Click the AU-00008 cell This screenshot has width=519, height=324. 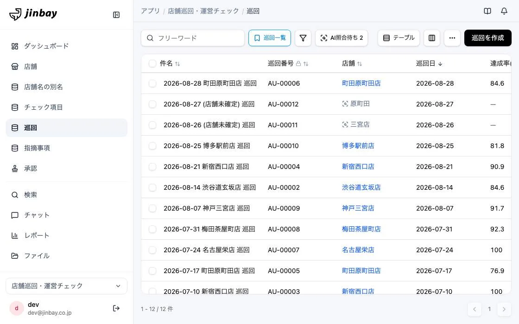pyautogui.click(x=284, y=229)
